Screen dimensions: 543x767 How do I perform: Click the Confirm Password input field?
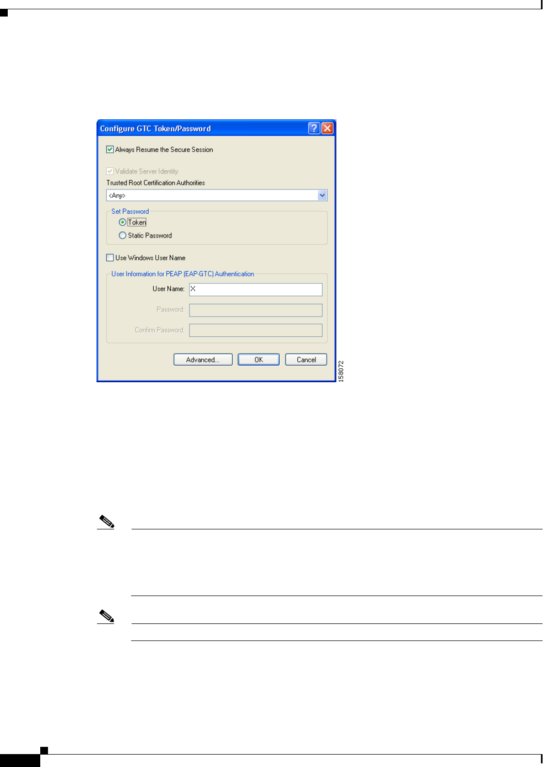(x=256, y=330)
